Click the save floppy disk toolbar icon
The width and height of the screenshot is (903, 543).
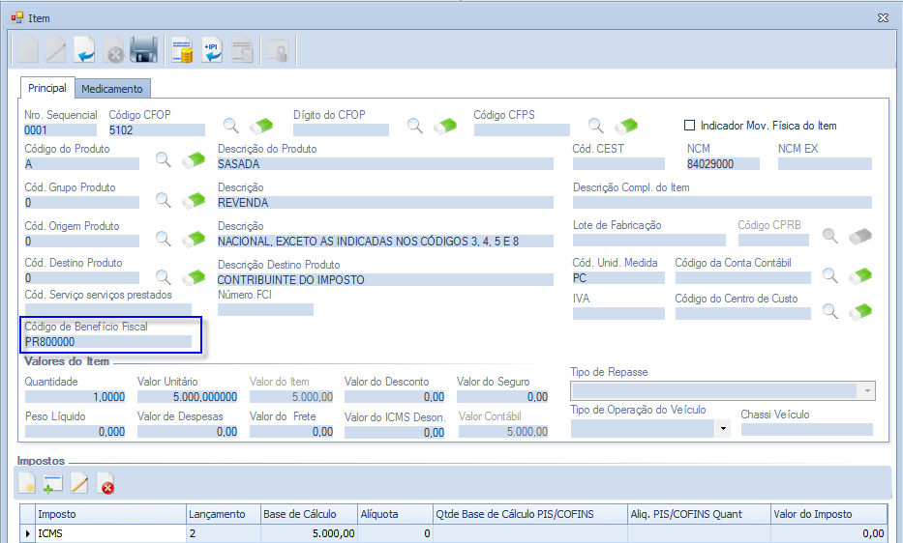point(143,50)
